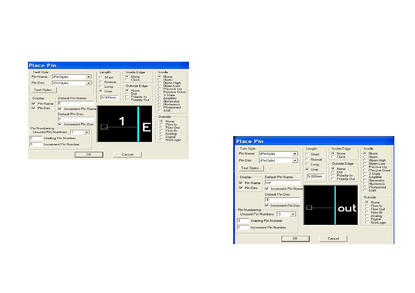Viewport: 415px width, 293px height.
Task: Click Starting Pin Number field containing 3
Action: (243, 221)
